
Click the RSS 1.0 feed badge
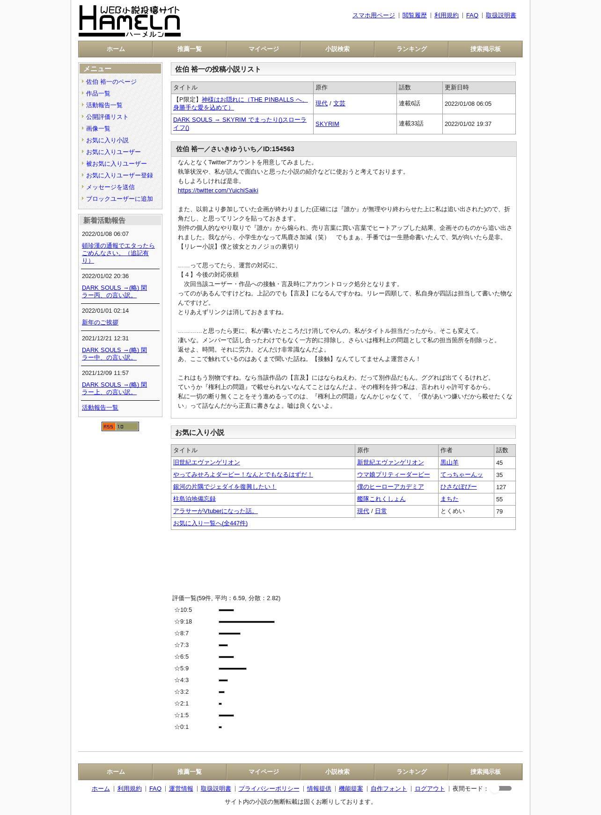point(120,426)
